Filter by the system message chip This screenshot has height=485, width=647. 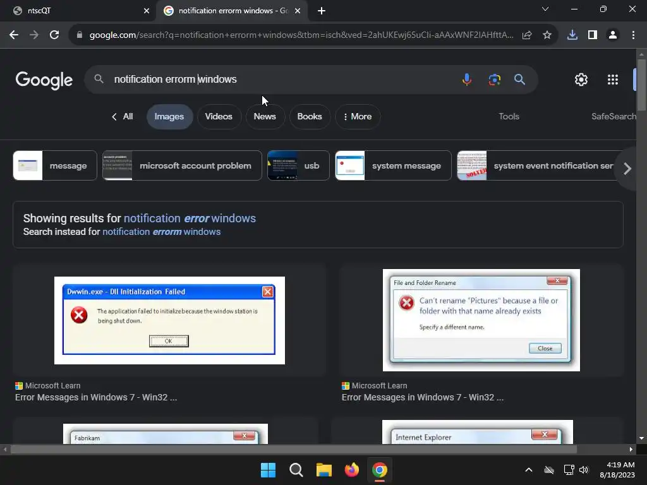393,166
